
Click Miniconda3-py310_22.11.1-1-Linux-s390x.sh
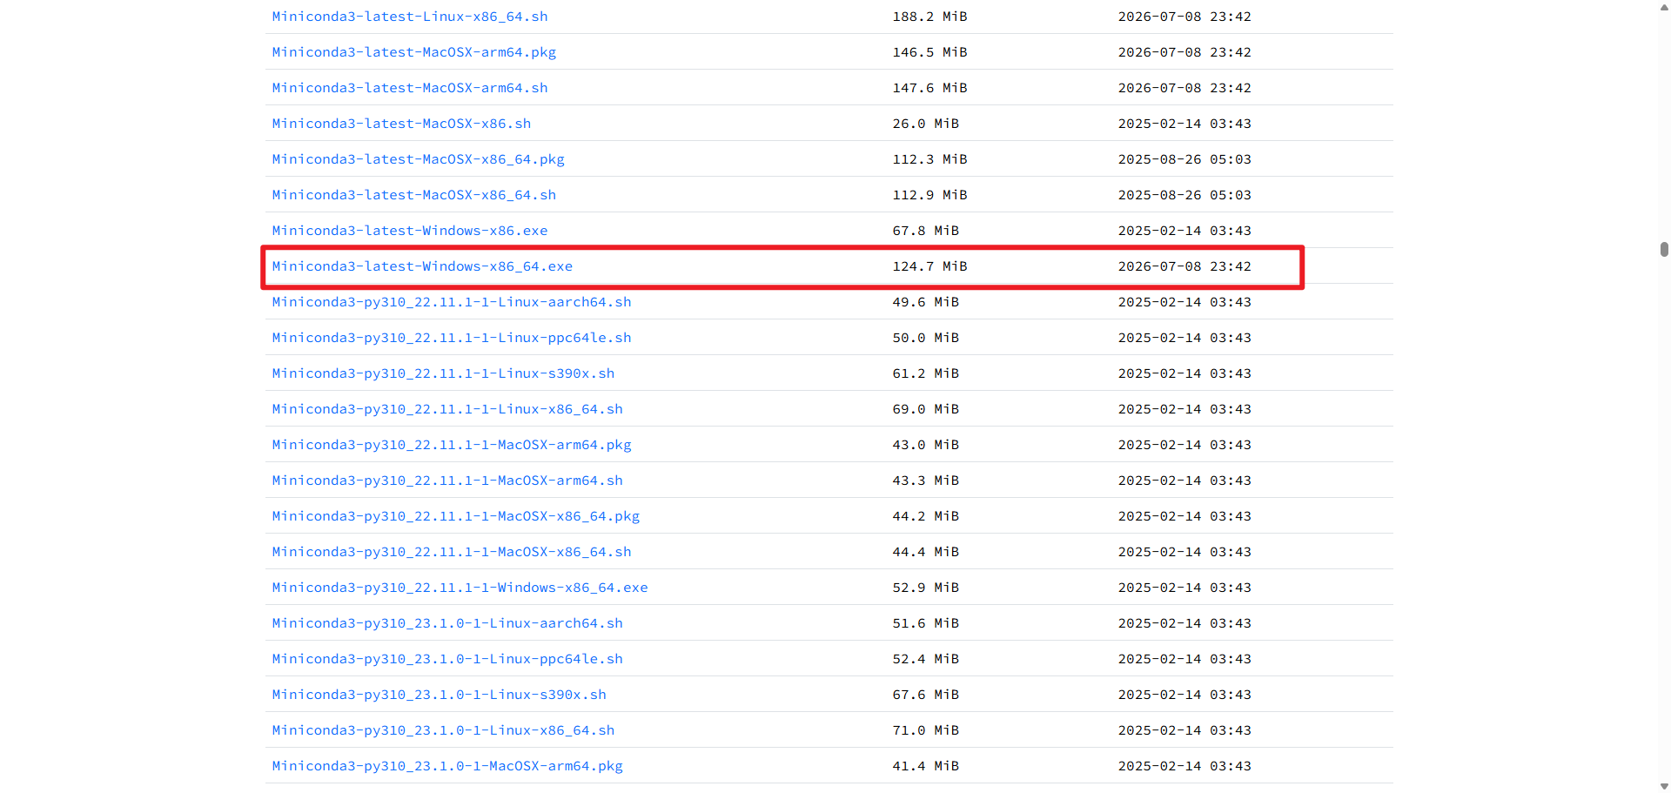(443, 373)
